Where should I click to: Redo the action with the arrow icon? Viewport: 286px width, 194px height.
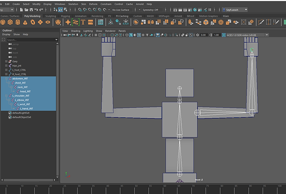click(x=41, y=10)
